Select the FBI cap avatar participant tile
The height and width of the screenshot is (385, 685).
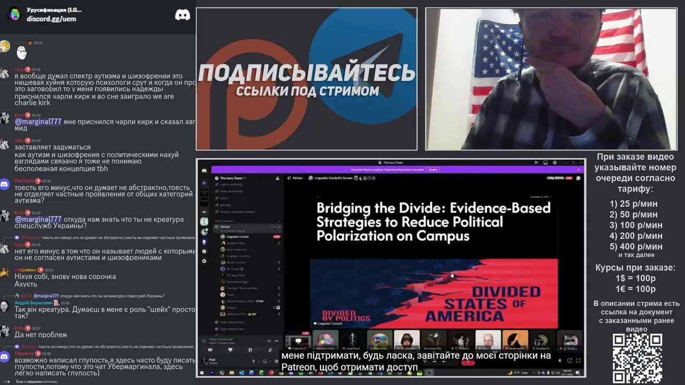point(407,341)
